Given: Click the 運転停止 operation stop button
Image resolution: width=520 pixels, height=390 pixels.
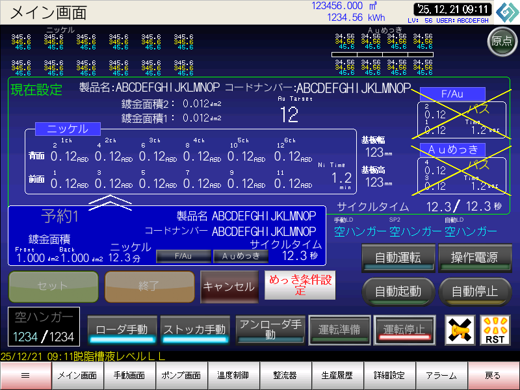Looking at the screenshot, I should pyautogui.click(x=404, y=330).
